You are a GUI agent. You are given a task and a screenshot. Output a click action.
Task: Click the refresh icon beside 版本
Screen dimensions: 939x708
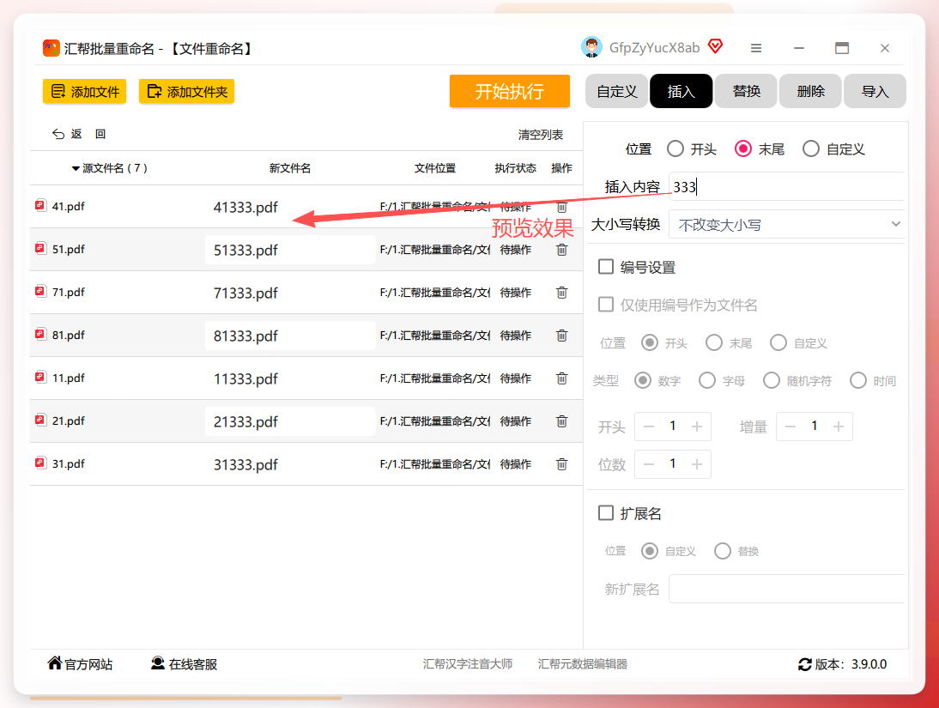coord(805,664)
